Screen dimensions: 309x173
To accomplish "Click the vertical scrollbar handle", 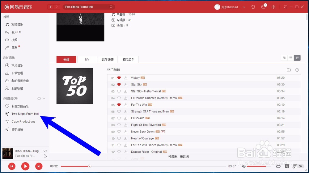I will pos(307,17).
